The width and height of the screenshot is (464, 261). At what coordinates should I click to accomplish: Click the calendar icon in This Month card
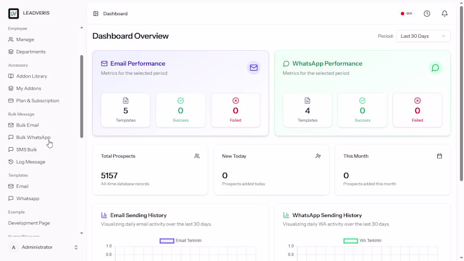point(440,156)
